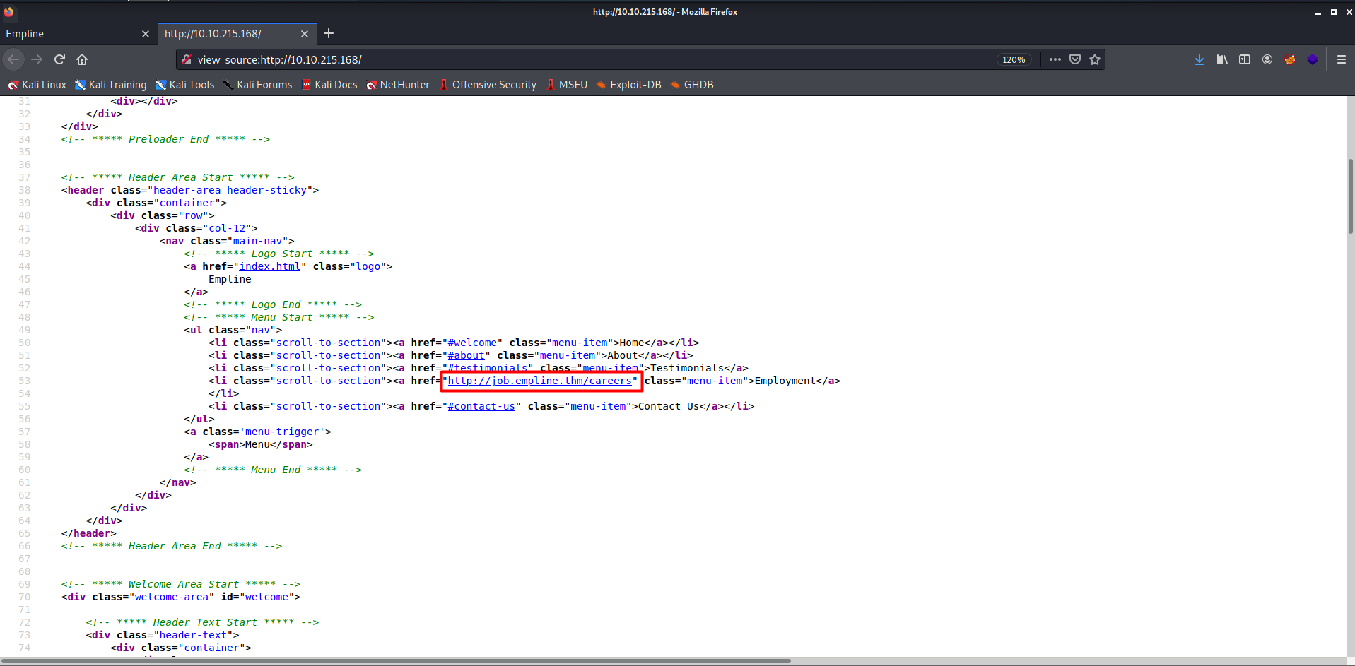The image size is (1355, 666).
Task: Close the Empline tab
Action: 146,34
